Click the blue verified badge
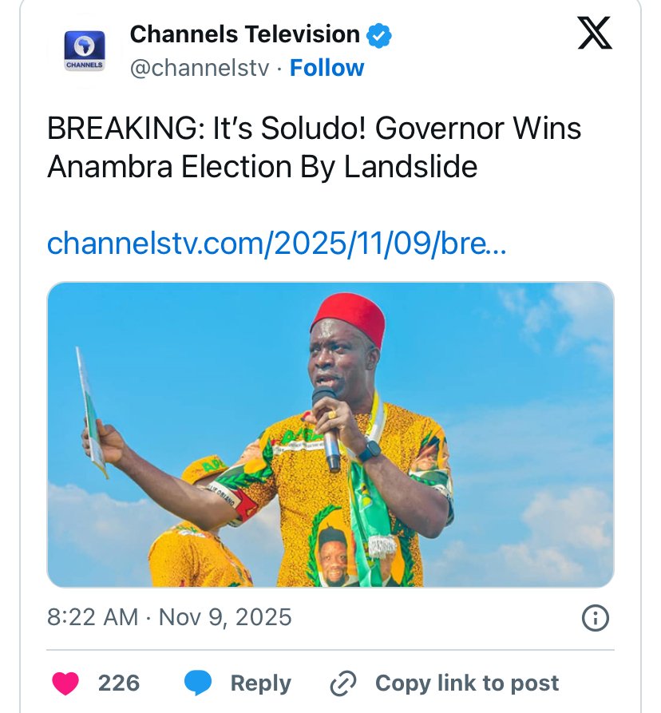Viewport: 661px width, 713px height. tap(378, 35)
